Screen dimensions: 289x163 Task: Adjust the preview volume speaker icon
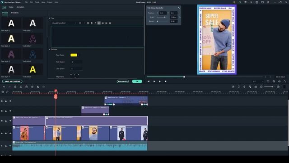point(280,81)
